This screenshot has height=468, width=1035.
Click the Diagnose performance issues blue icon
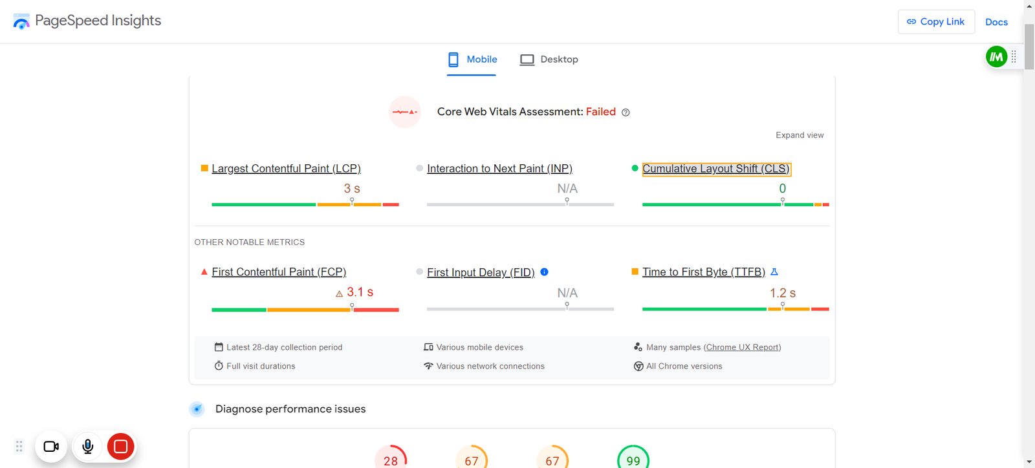tap(197, 409)
